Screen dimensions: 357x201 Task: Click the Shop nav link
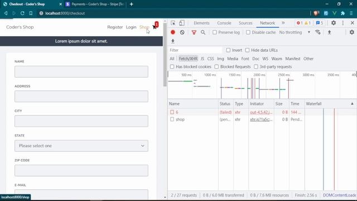pos(144,27)
